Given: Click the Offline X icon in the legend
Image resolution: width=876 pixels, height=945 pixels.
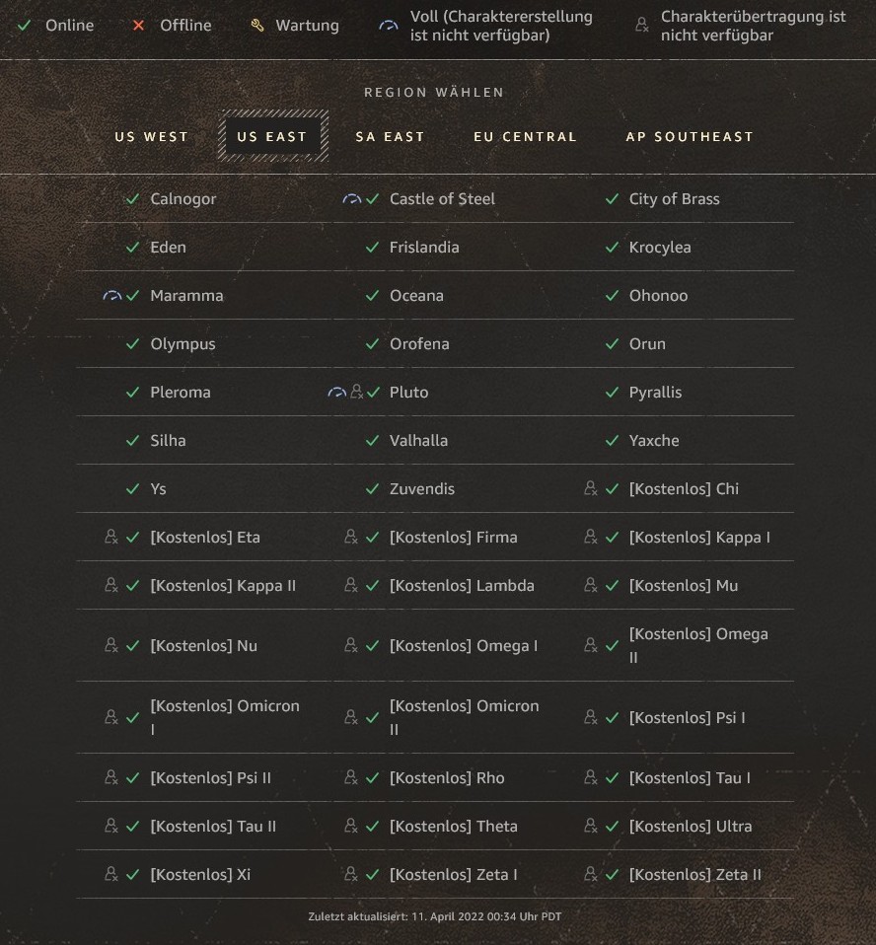Looking at the screenshot, I should tap(139, 26).
